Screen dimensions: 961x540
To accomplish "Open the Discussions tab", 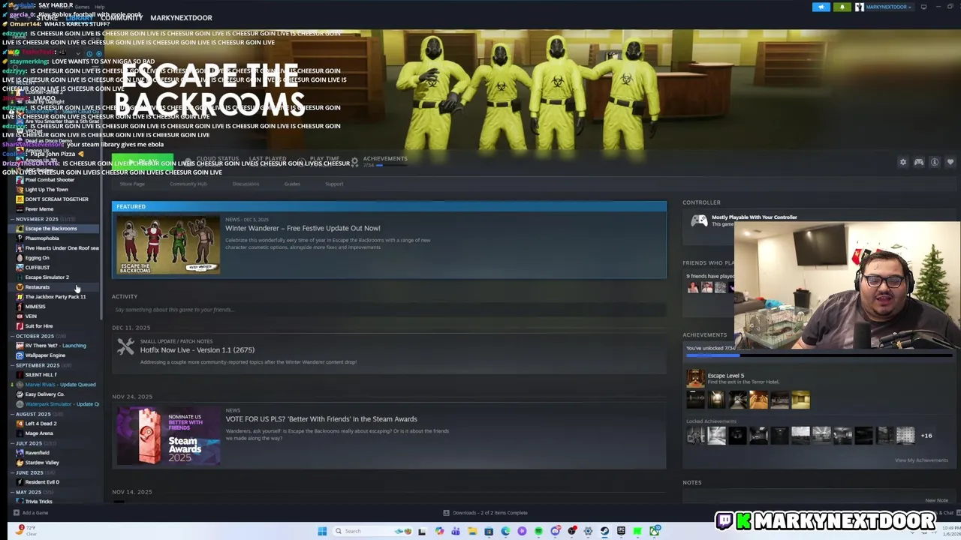I will point(246,184).
